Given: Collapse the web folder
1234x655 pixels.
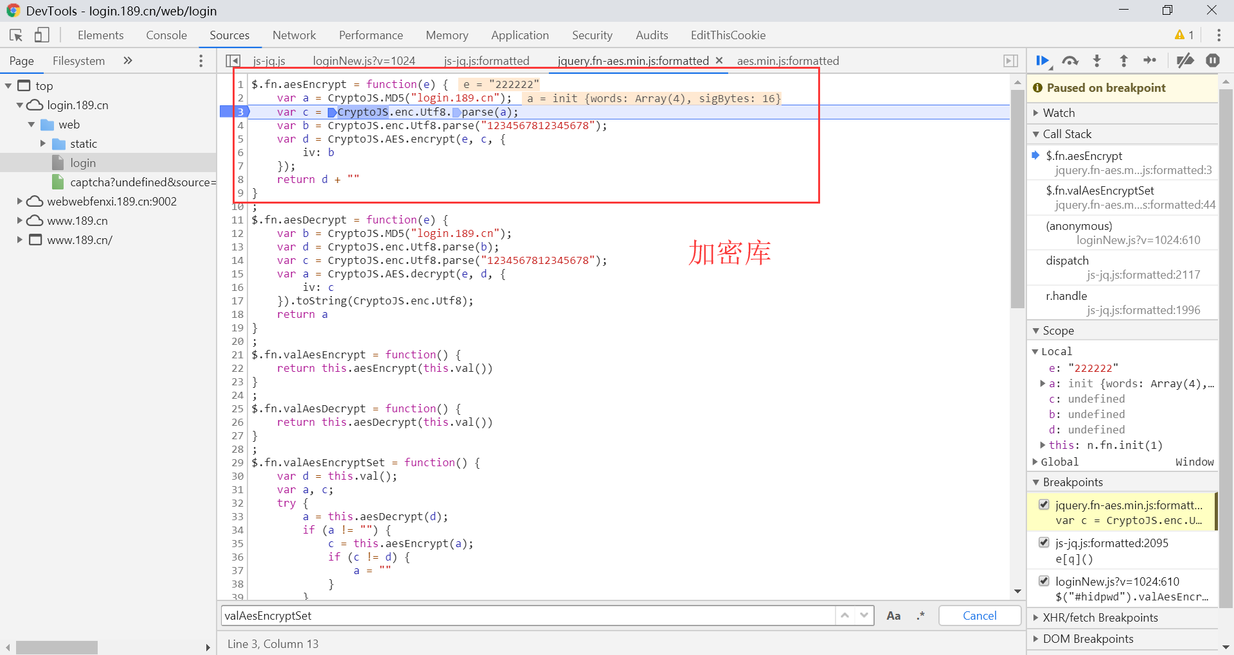Looking at the screenshot, I should [31, 125].
